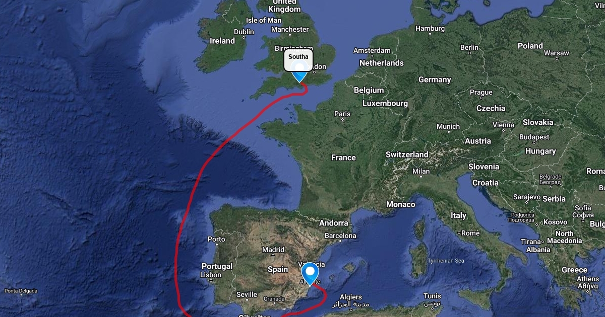
Task: Click the Dublin city label
Action: (244, 32)
